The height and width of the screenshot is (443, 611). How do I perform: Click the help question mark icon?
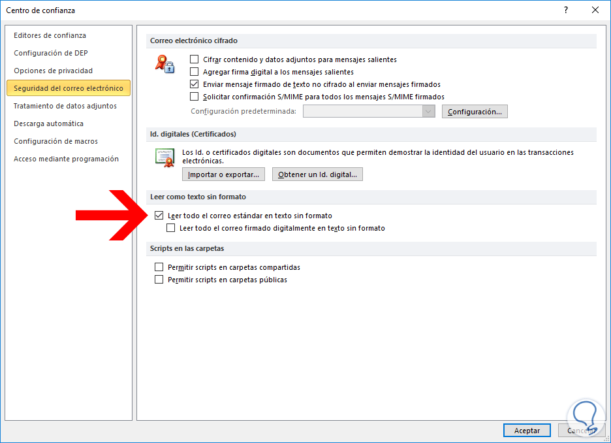coord(566,10)
